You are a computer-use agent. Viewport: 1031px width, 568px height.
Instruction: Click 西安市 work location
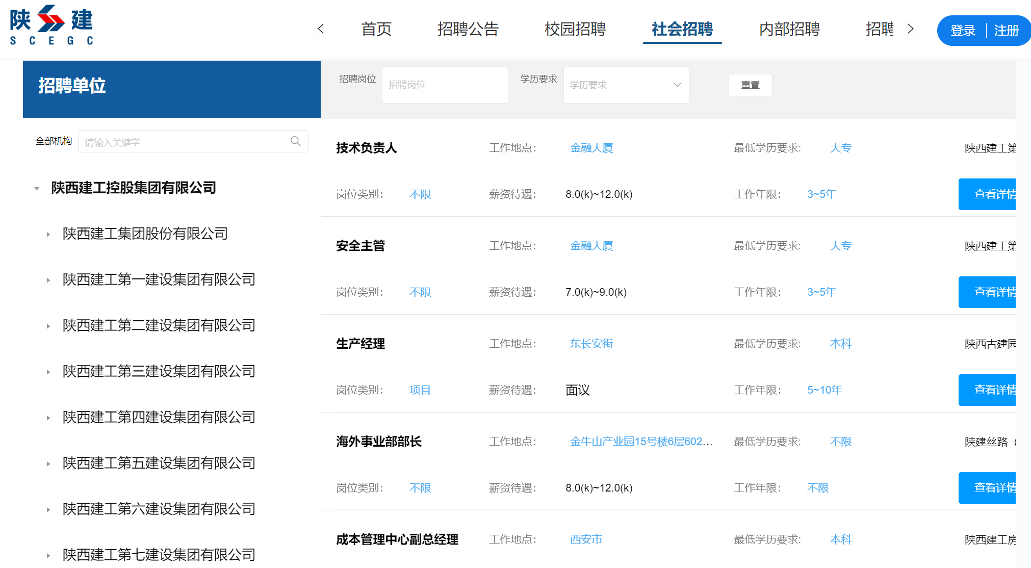(x=586, y=539)
